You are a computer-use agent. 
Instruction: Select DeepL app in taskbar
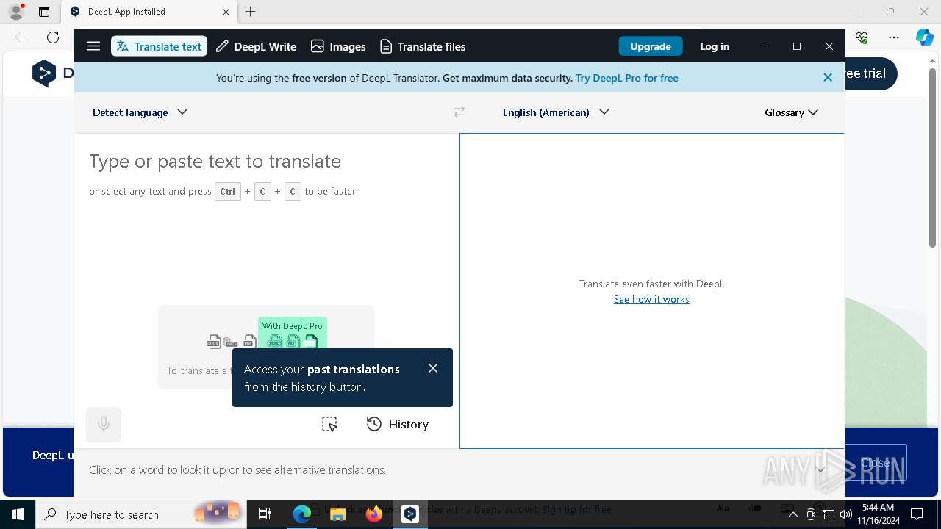[410, 514]
